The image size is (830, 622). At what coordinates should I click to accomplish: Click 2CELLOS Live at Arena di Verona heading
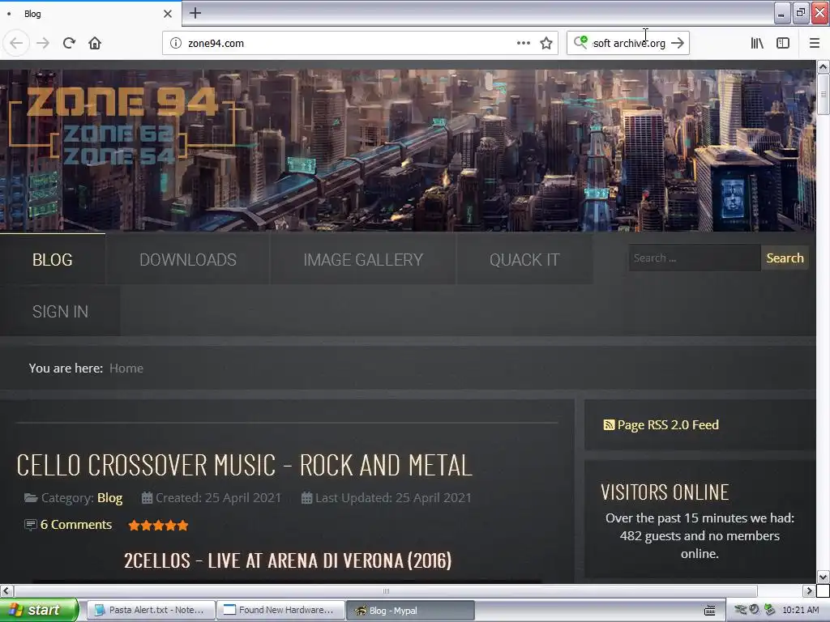click(288, 560)
